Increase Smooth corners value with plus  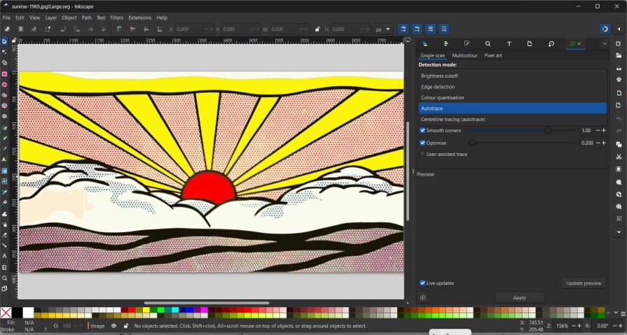pyautogui.click(x=604, y=130)
